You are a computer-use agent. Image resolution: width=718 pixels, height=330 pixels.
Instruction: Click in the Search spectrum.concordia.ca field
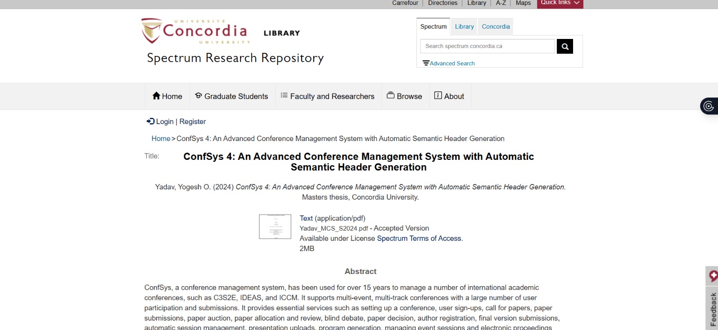coord(487,46)
